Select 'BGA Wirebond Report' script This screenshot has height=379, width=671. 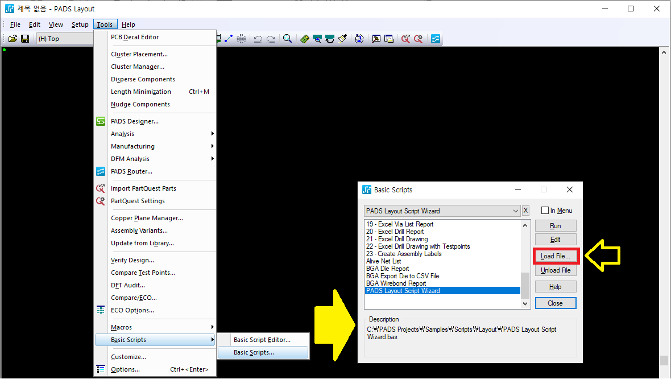442,283
